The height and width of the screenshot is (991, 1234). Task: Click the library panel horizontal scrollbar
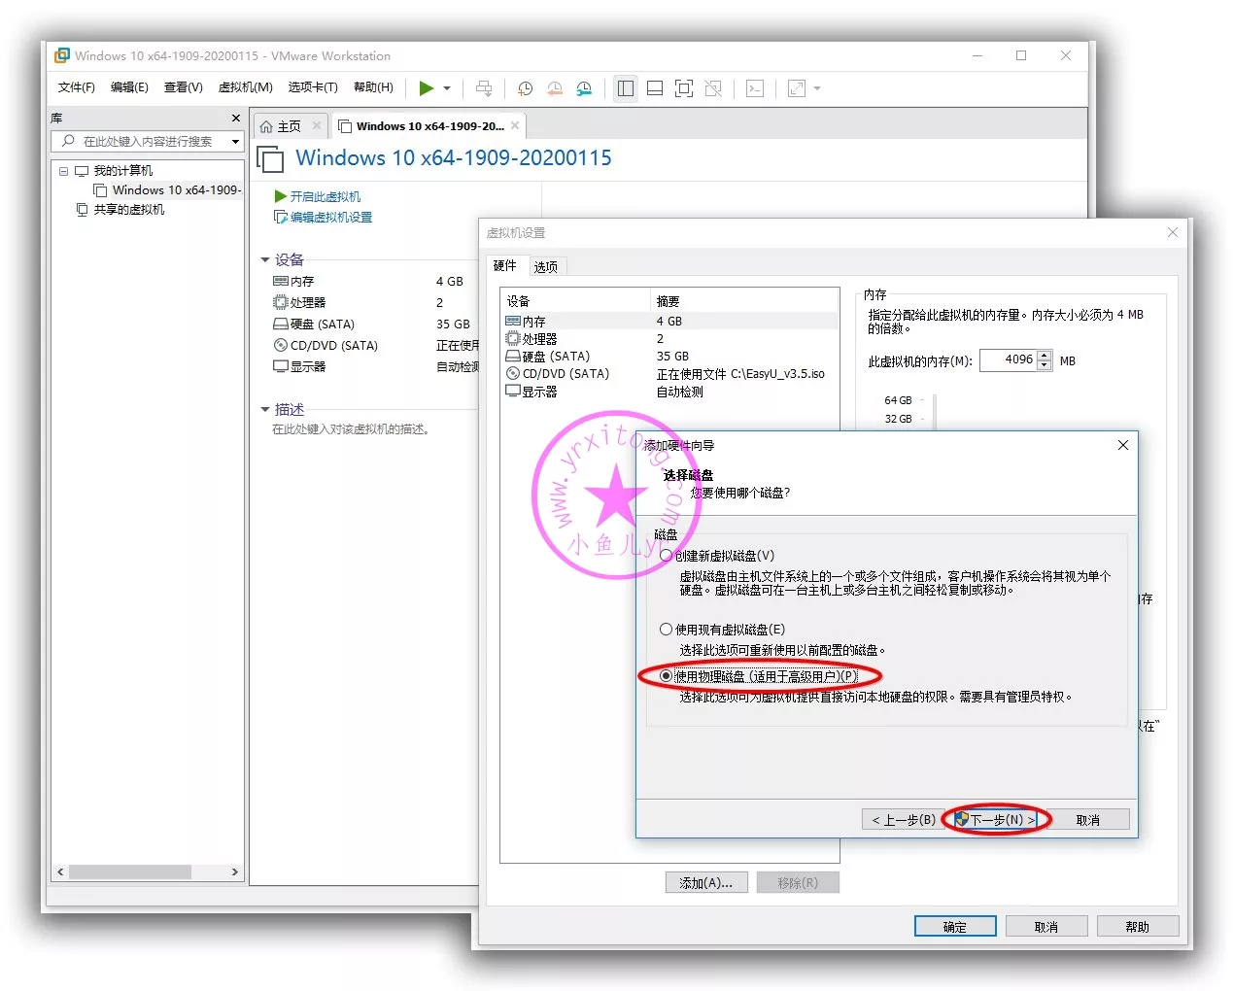[x=129, y=872]
